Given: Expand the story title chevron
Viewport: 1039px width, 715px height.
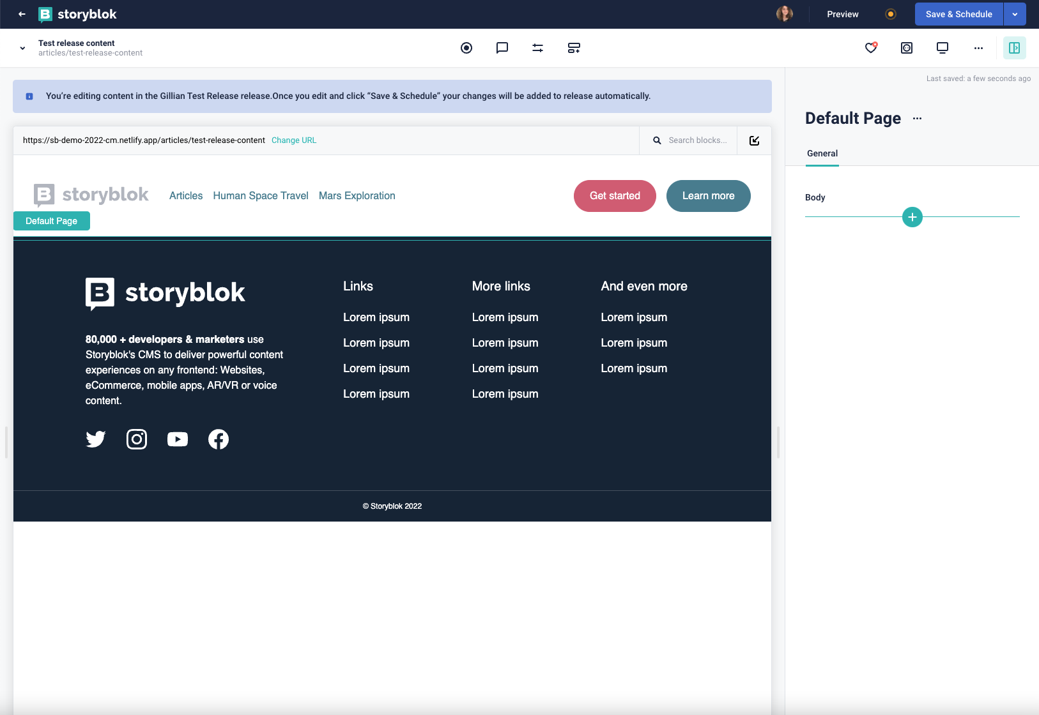Looking at the screenshot, I should click(22, 48).
